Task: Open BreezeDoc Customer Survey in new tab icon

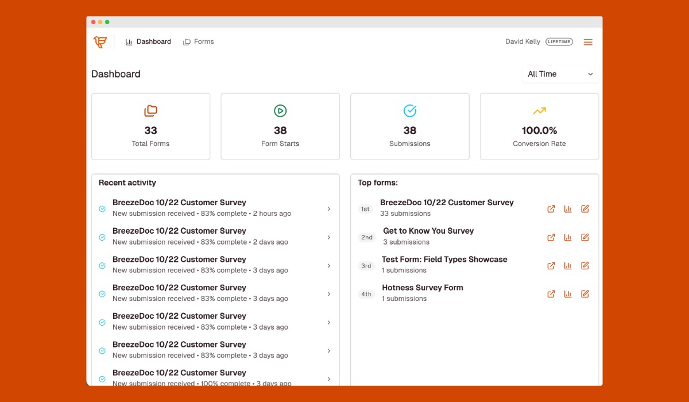Action: tap(551, 209)
